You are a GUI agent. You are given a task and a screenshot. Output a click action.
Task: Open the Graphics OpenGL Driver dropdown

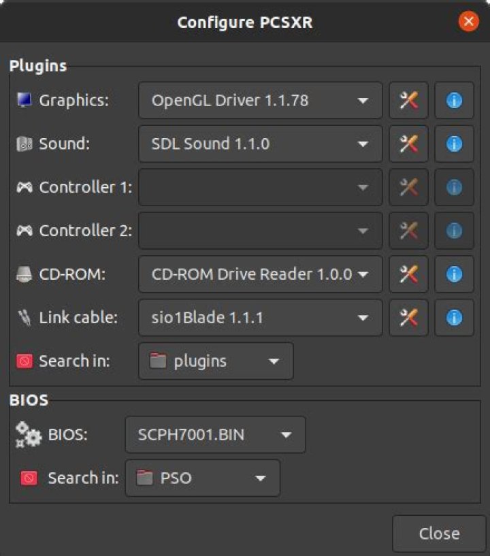[261, 100]
